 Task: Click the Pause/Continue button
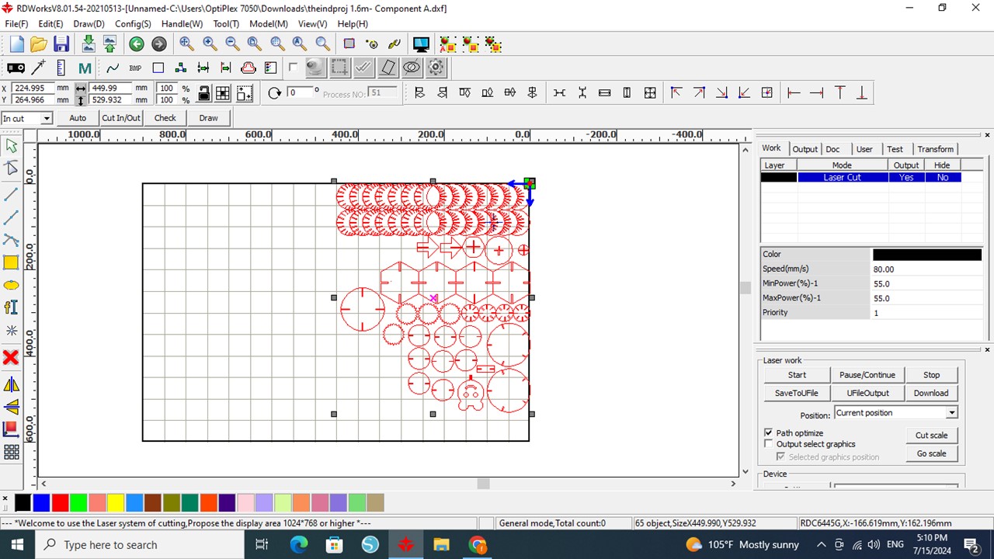pyautogui.click(x=867, y=375)
